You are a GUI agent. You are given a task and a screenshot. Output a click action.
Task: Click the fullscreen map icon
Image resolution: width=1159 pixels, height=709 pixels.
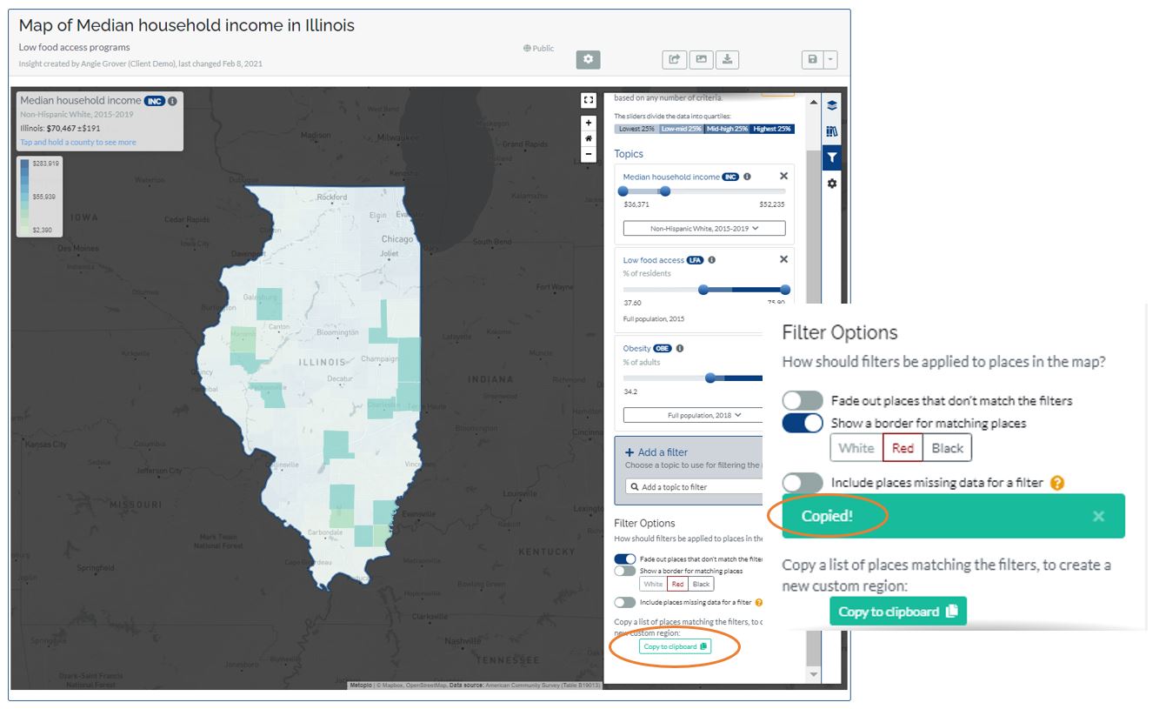click(x=589, y=100)
